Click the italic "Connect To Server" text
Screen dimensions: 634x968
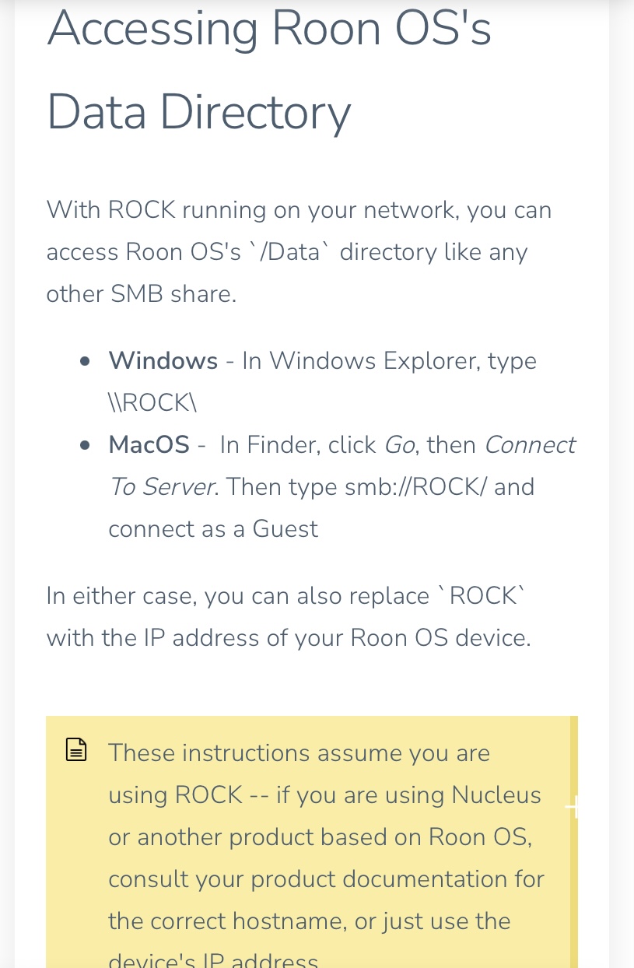(x=342, y=466)
